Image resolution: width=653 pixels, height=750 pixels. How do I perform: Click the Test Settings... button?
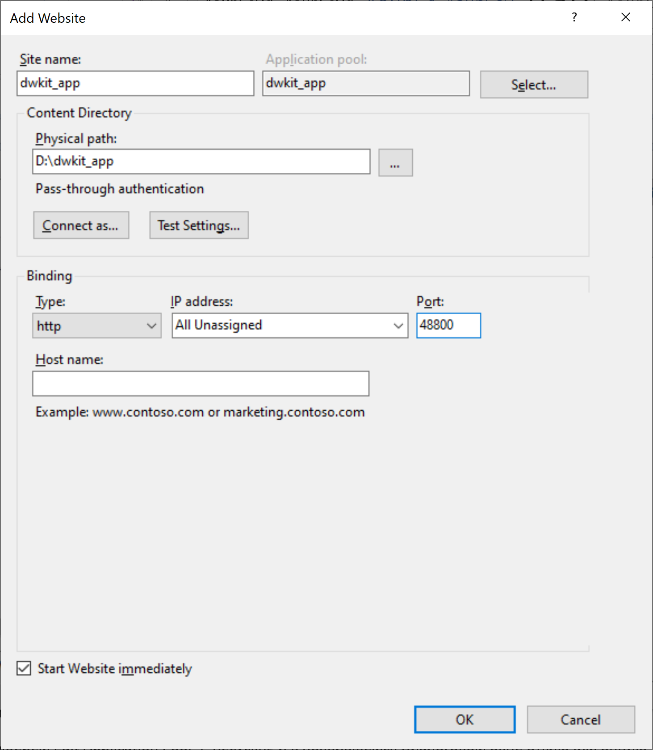tap(199, 225)
